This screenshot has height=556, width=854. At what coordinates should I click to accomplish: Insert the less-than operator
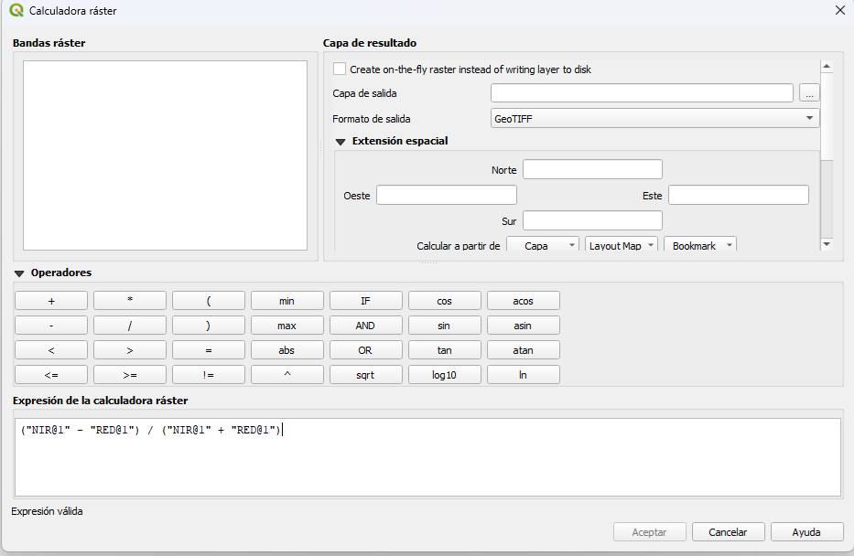[x=51, y=350]
